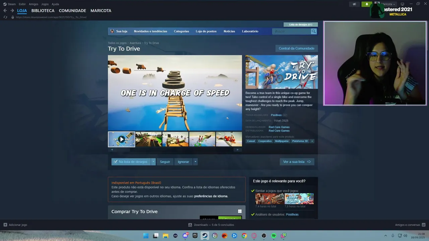This screenshot has height=241, width=429.
Task: Click the Seguir button
Action: click(165, 162)
